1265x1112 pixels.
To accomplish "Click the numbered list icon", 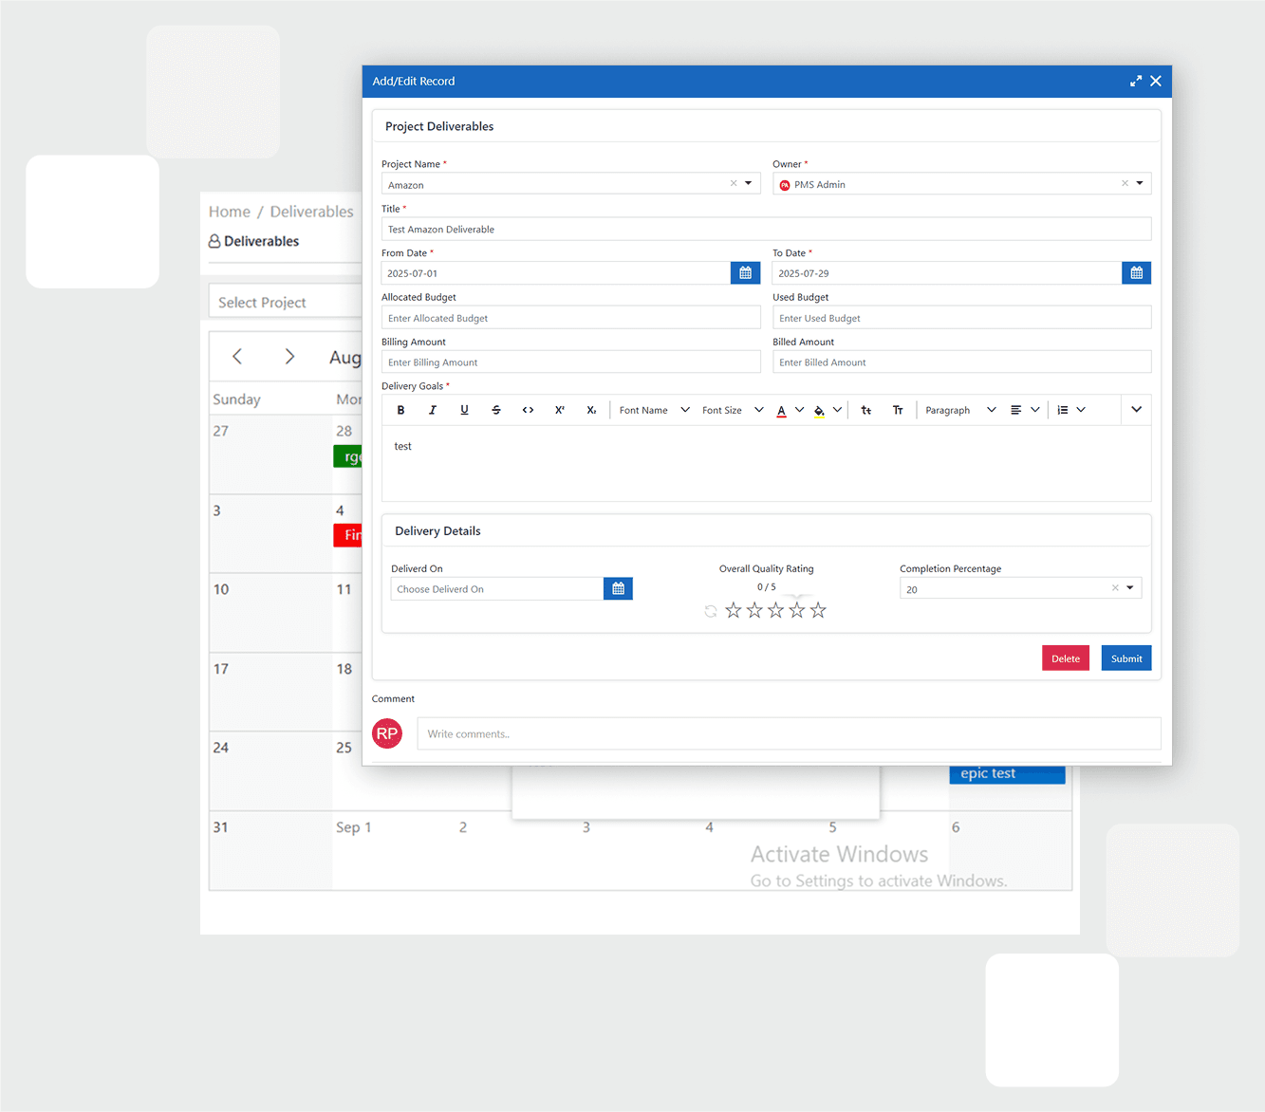I will (x=1063, y=410).
